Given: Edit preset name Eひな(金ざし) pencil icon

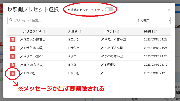Looking at the screenshot, I should [x=21, y=65].
